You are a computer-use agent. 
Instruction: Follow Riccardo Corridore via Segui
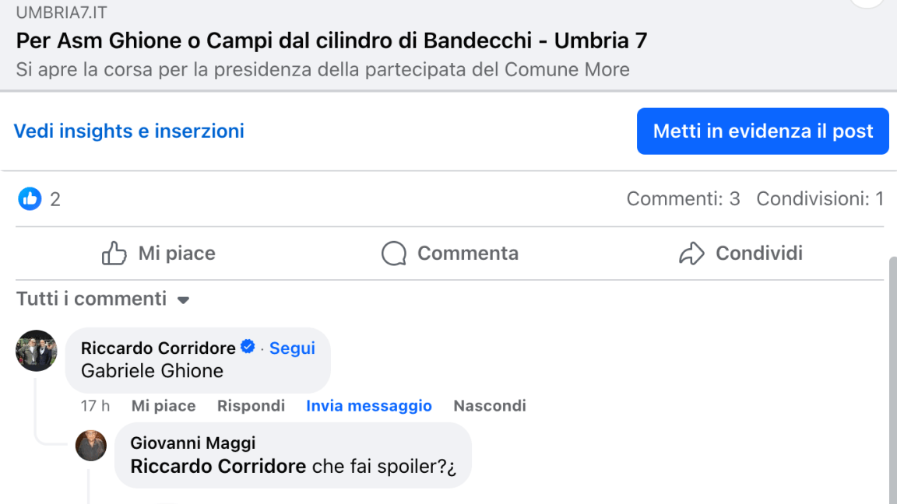coord(292,348)
